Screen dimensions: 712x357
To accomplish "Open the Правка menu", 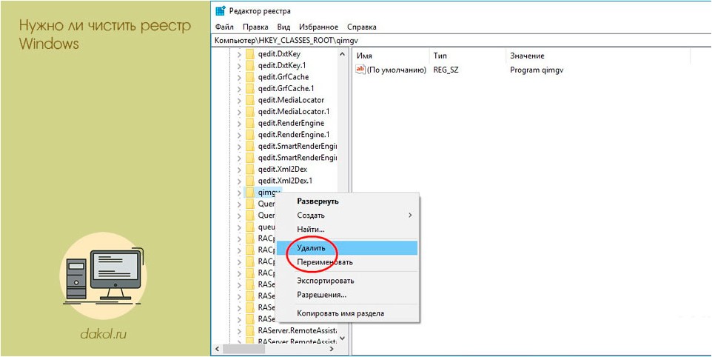I will coord(255,27).
